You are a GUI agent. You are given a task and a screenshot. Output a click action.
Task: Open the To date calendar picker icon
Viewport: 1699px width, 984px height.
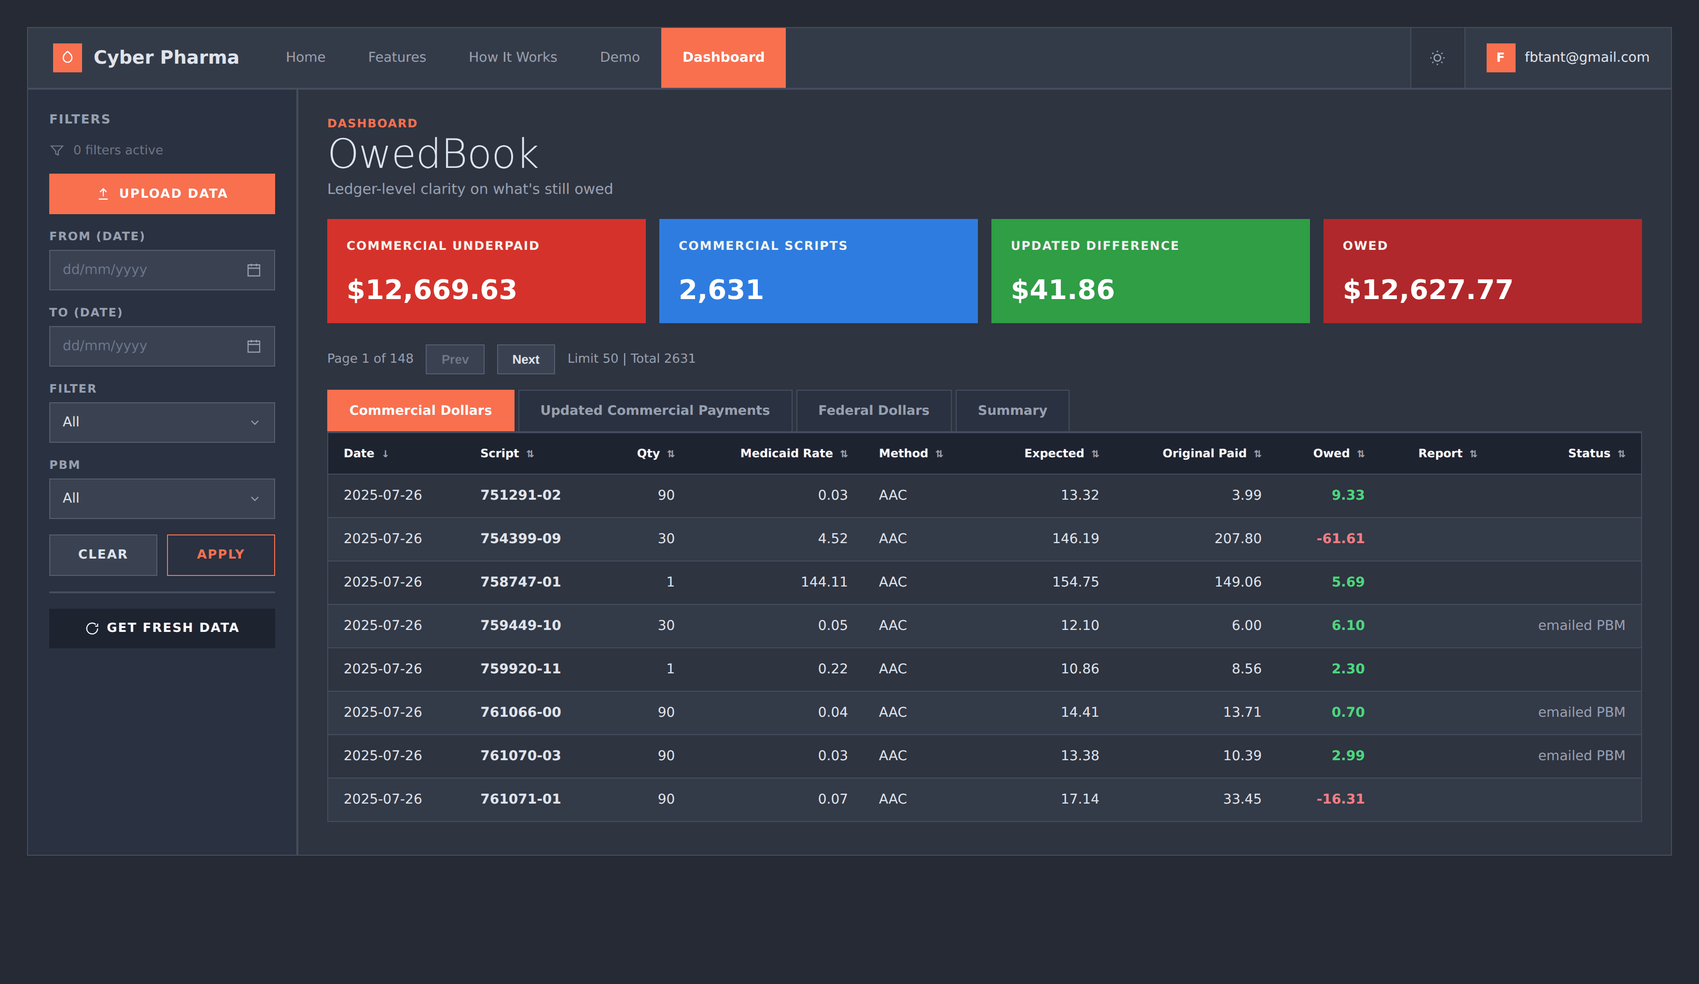(253, 346)
